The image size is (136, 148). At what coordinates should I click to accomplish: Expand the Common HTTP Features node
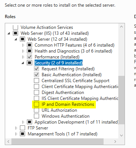[23, 45]
